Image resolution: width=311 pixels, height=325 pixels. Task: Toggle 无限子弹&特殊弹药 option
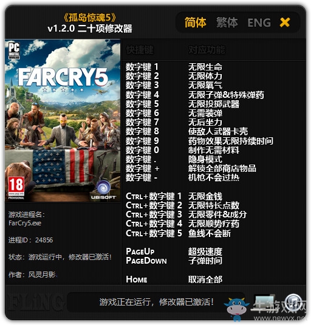click(226, 95)
